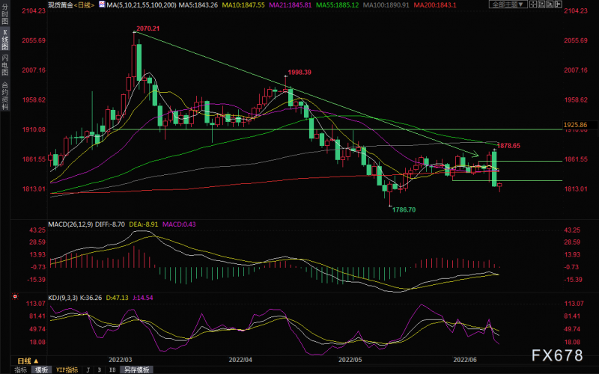Click the KDJ(9,3,3) indicator title
Image resolution: width=599 pixels, height=374 pixels.
click(63, 298)
